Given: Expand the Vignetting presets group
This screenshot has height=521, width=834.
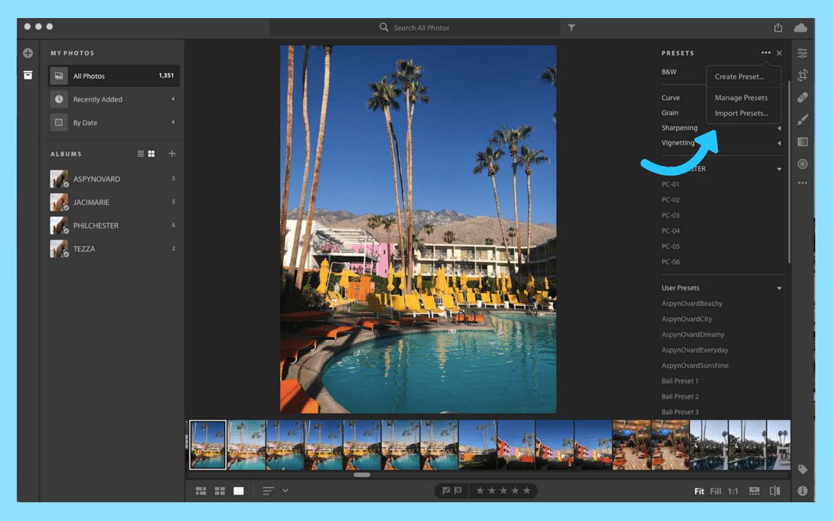Looking at the screenshot, I should [678, 142].
